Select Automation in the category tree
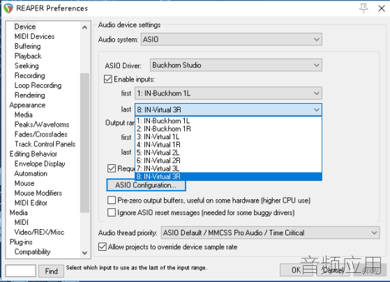 (31, 173)
